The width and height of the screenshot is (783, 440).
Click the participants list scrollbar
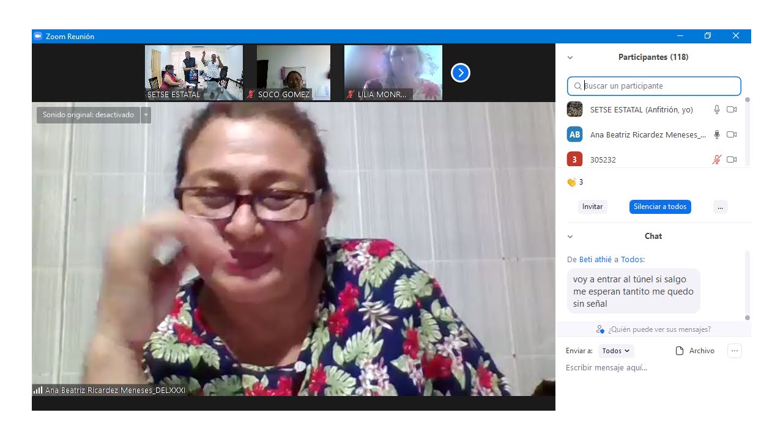point(747,131)
